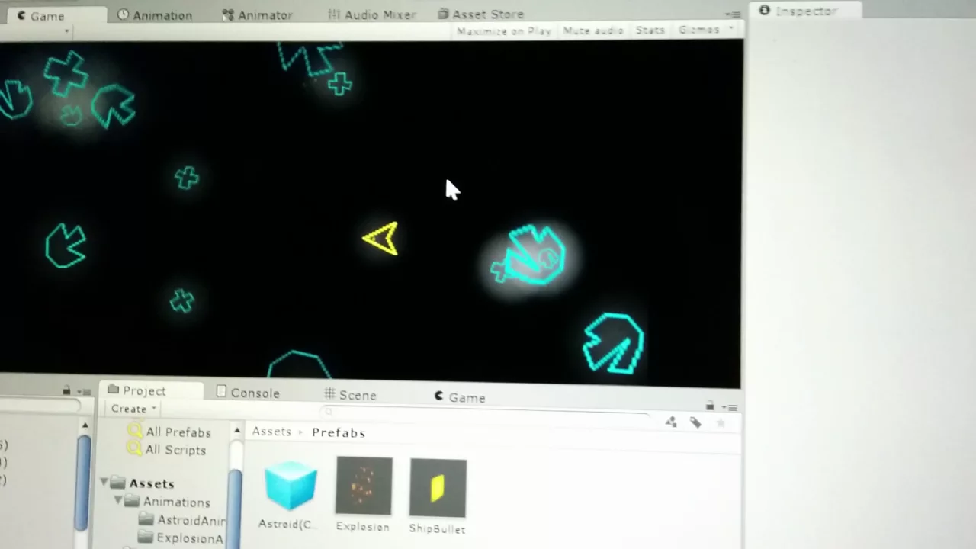Click the Assets root folder icon
The image size is (976, 549).
point(117,483)
